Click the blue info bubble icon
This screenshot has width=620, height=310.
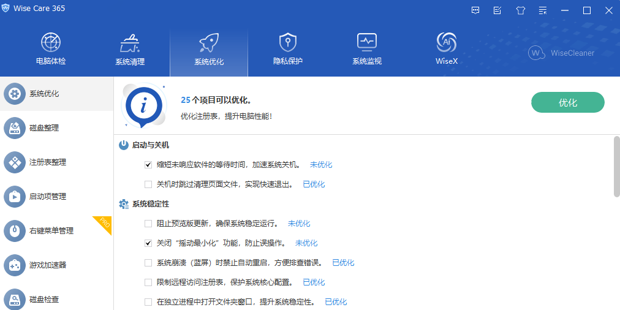coord(144,105)
